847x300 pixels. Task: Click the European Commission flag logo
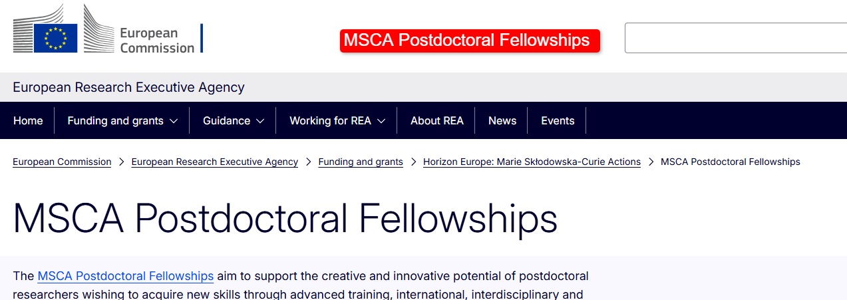[56, 37]
